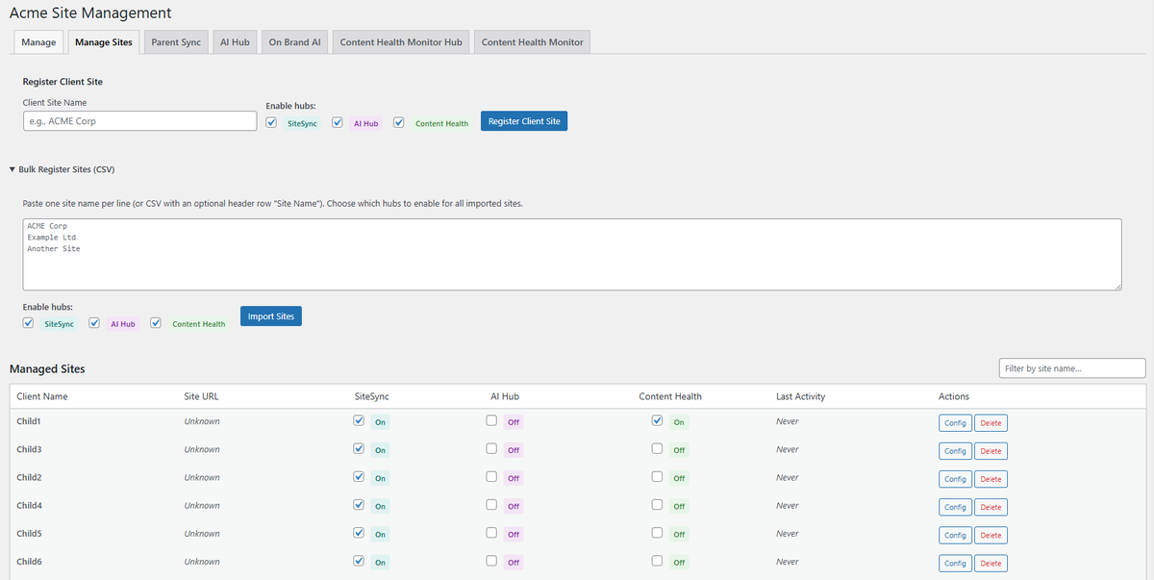
Task: Open Config for Child6
Action: pyautogui.click(x=955, y=563)
